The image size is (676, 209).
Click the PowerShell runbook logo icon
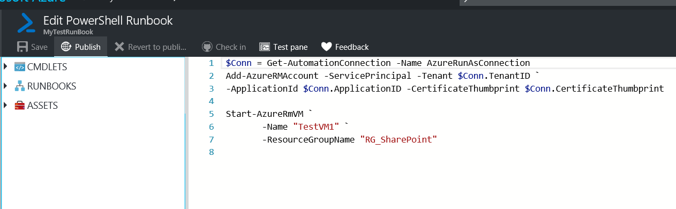coord(26,24)
